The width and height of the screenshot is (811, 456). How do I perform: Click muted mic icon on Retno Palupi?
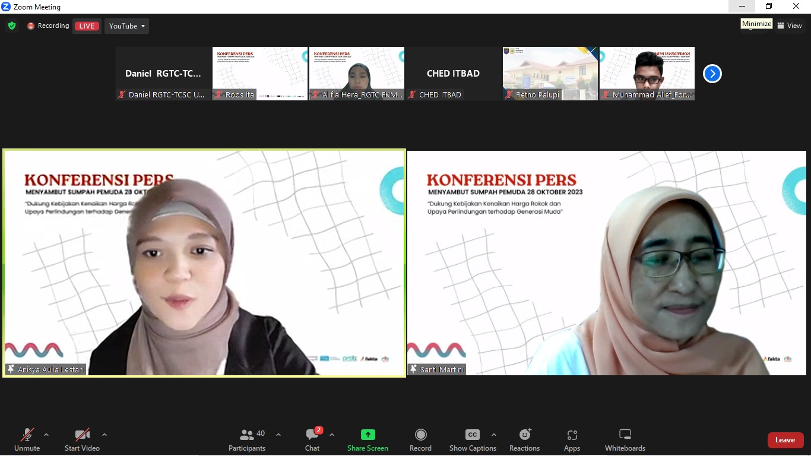(x=509, y=95)
